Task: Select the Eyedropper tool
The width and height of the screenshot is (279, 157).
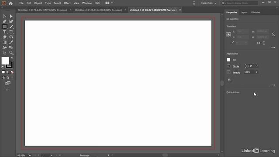Action: tap(11, 42)
